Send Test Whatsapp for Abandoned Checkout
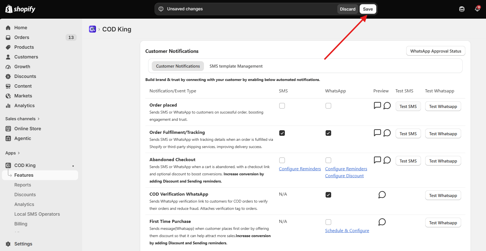486x251 pixels. 443,161
